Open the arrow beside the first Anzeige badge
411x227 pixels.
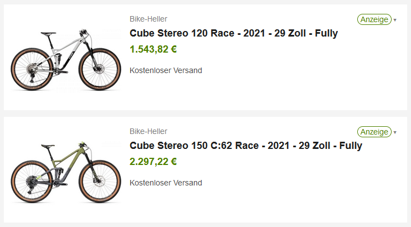pos(395,20)
